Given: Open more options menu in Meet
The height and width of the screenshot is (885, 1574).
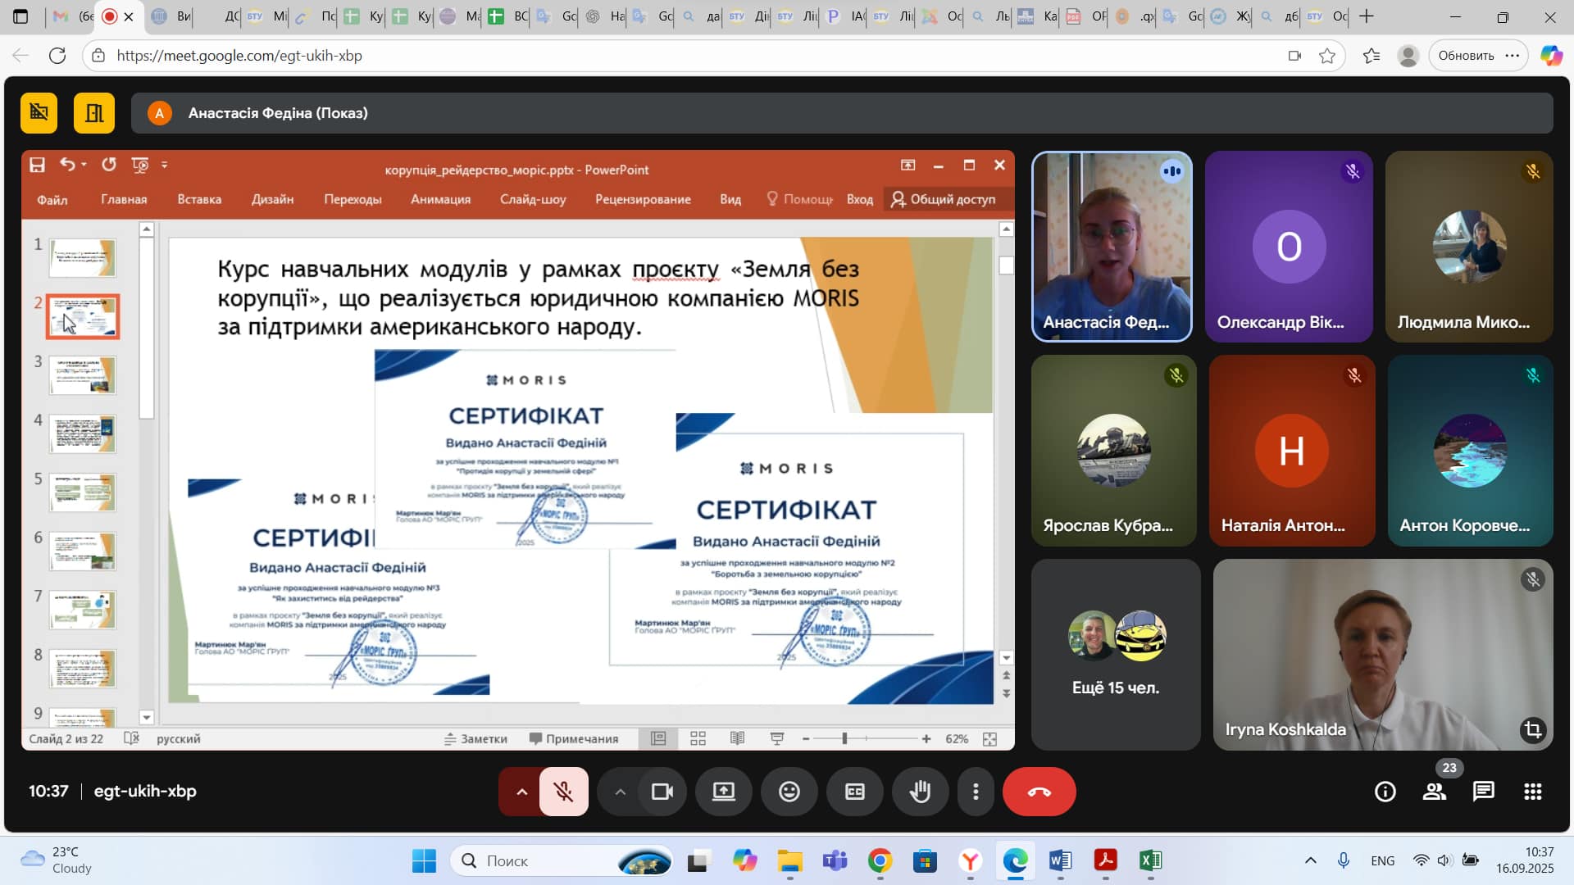Looking at the screenshot, I should [976, 792].
